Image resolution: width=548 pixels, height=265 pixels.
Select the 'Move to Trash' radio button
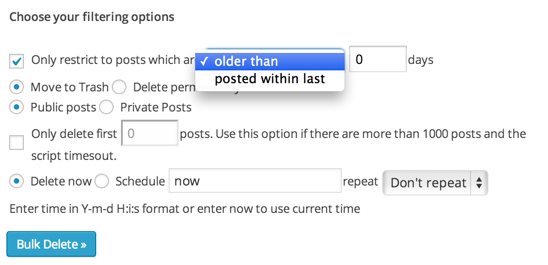16,87
